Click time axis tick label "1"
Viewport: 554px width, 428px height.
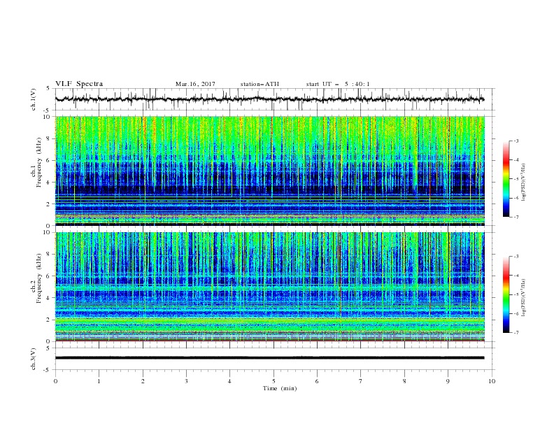tap(99, 381)
